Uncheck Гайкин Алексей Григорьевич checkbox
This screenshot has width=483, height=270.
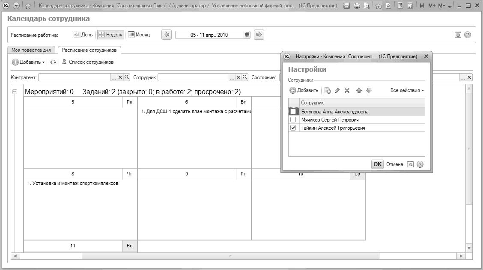tap(293, 128)
